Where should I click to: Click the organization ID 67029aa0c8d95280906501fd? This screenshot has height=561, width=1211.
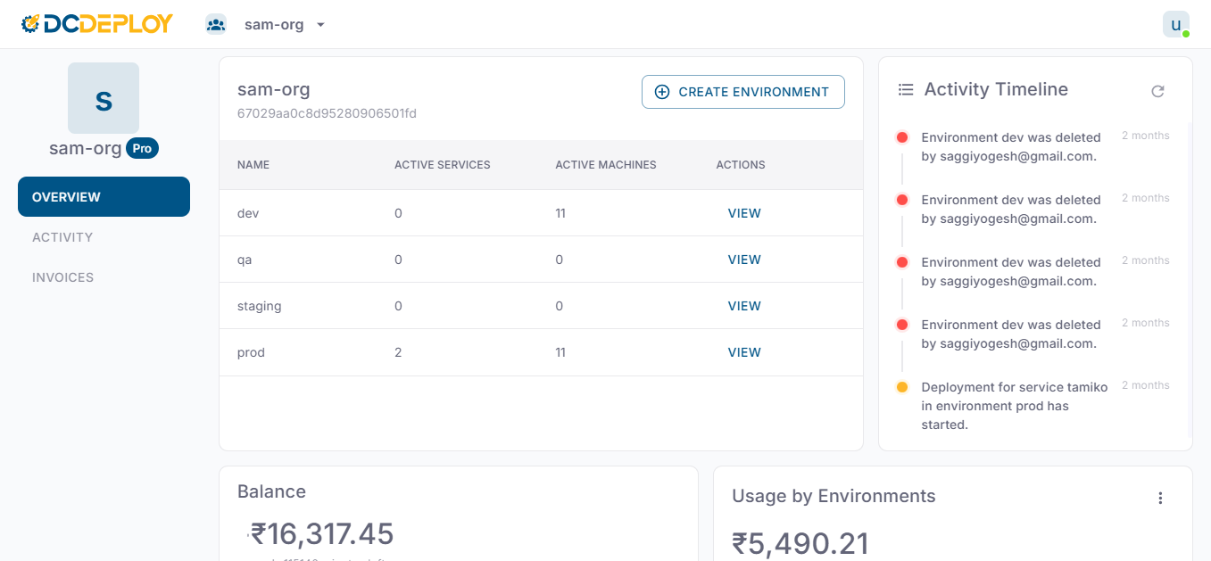tap(327, 113)
